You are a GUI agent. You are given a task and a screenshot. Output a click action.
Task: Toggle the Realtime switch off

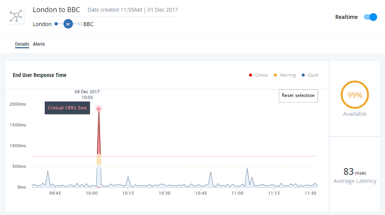pyautogui.click(x=370, y=17)
